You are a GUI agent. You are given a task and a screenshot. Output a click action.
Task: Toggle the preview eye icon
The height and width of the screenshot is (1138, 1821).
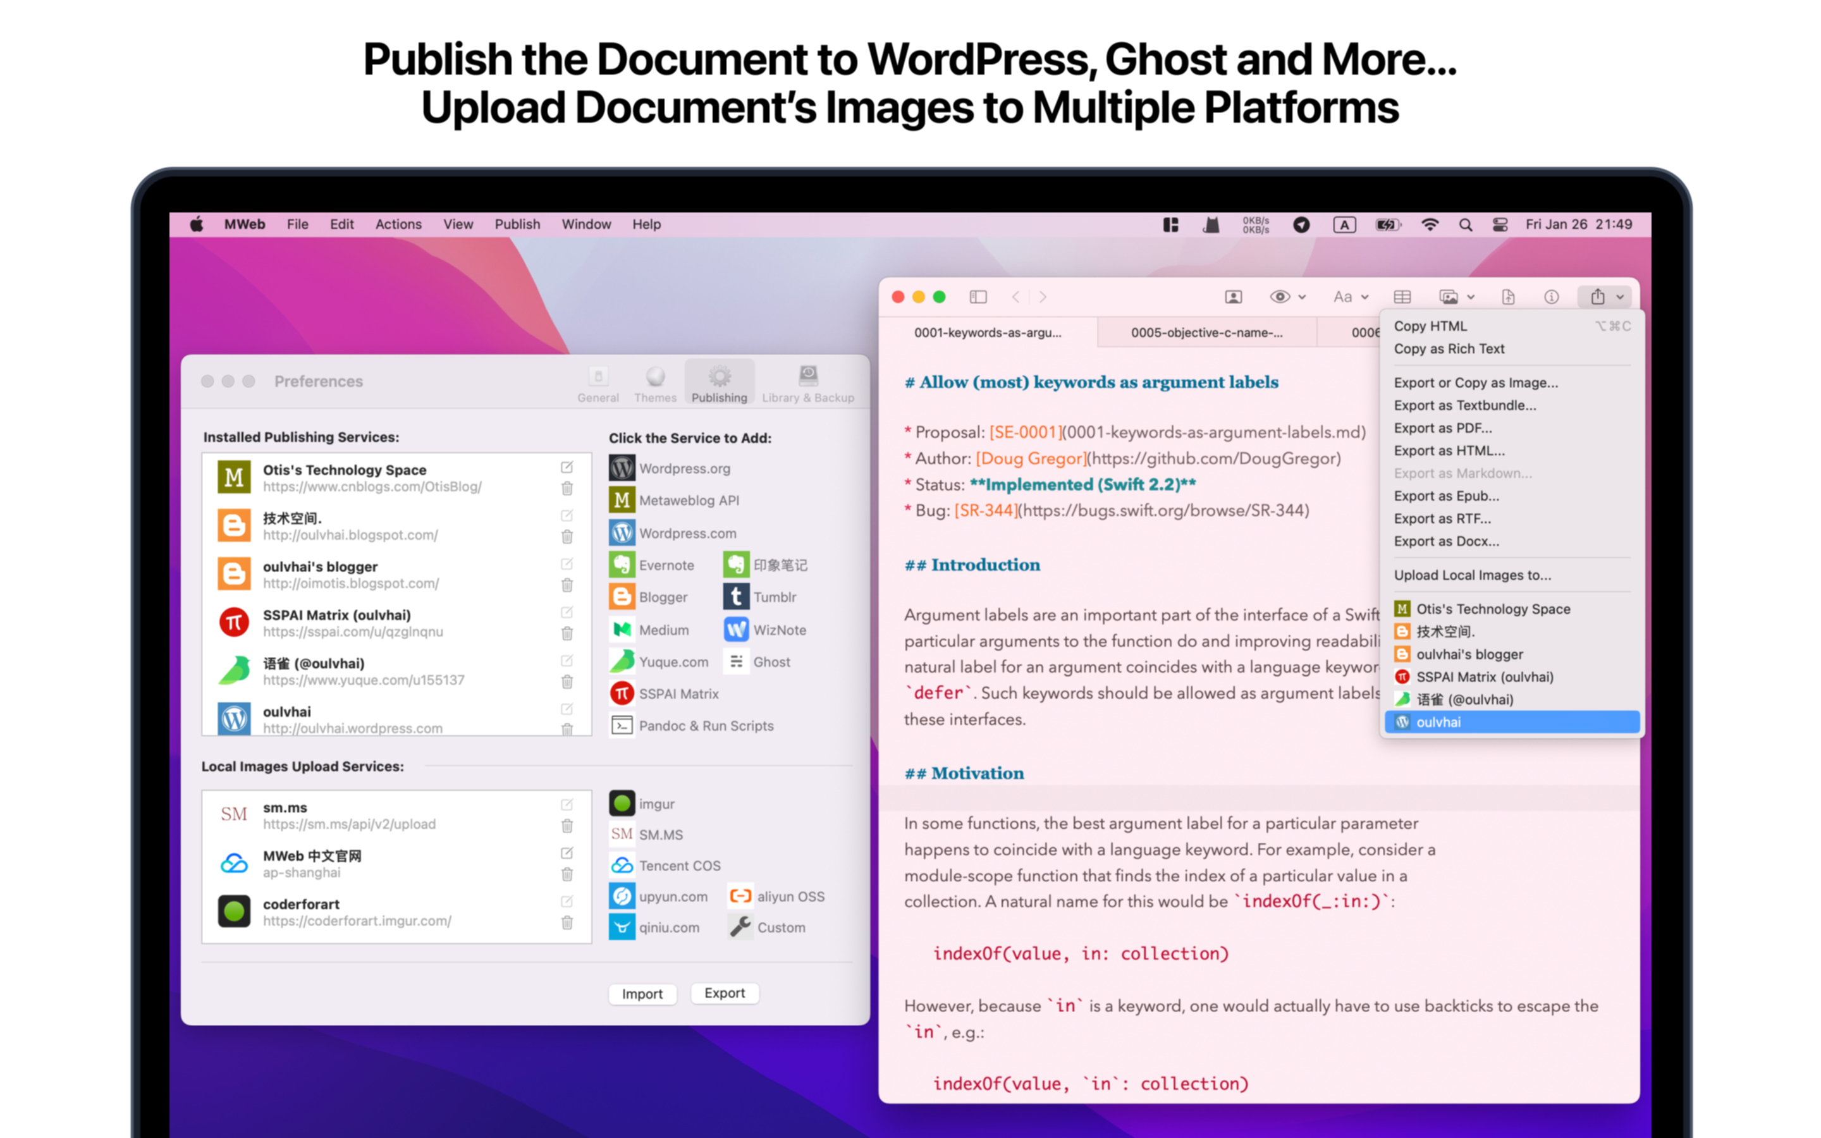click(1282, 297)
